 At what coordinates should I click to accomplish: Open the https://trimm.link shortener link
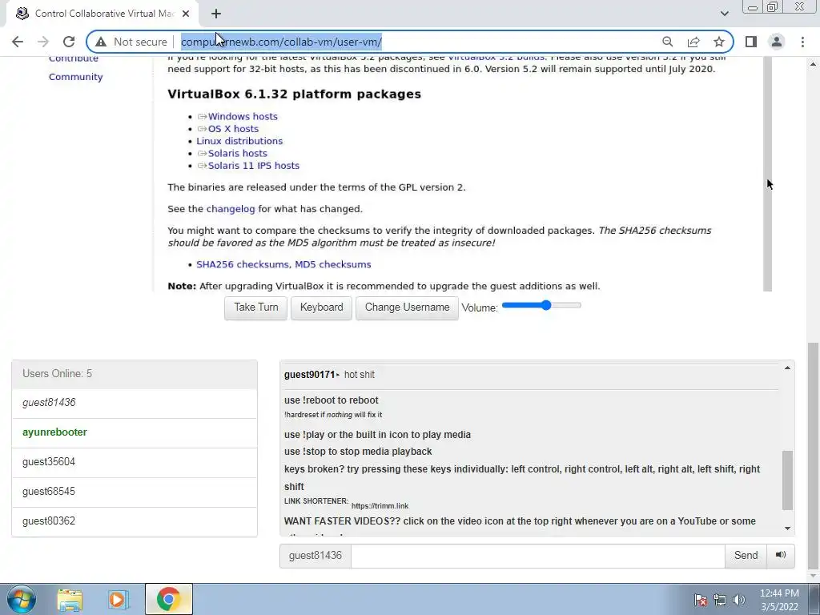380,506
